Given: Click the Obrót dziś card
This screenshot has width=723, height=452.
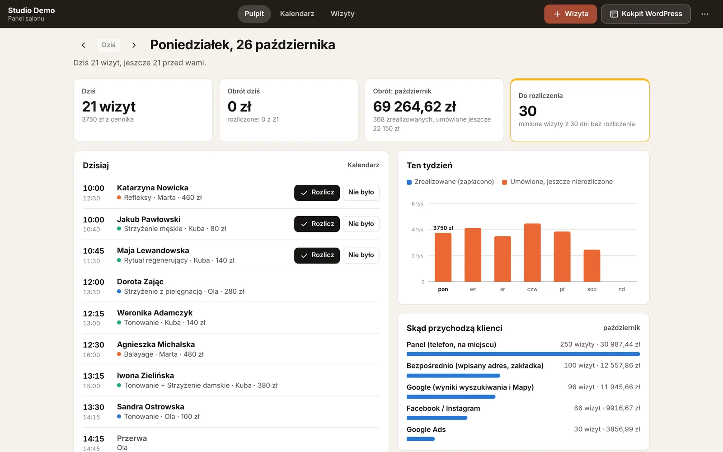Looking at the screenshot, I should 289,110.
